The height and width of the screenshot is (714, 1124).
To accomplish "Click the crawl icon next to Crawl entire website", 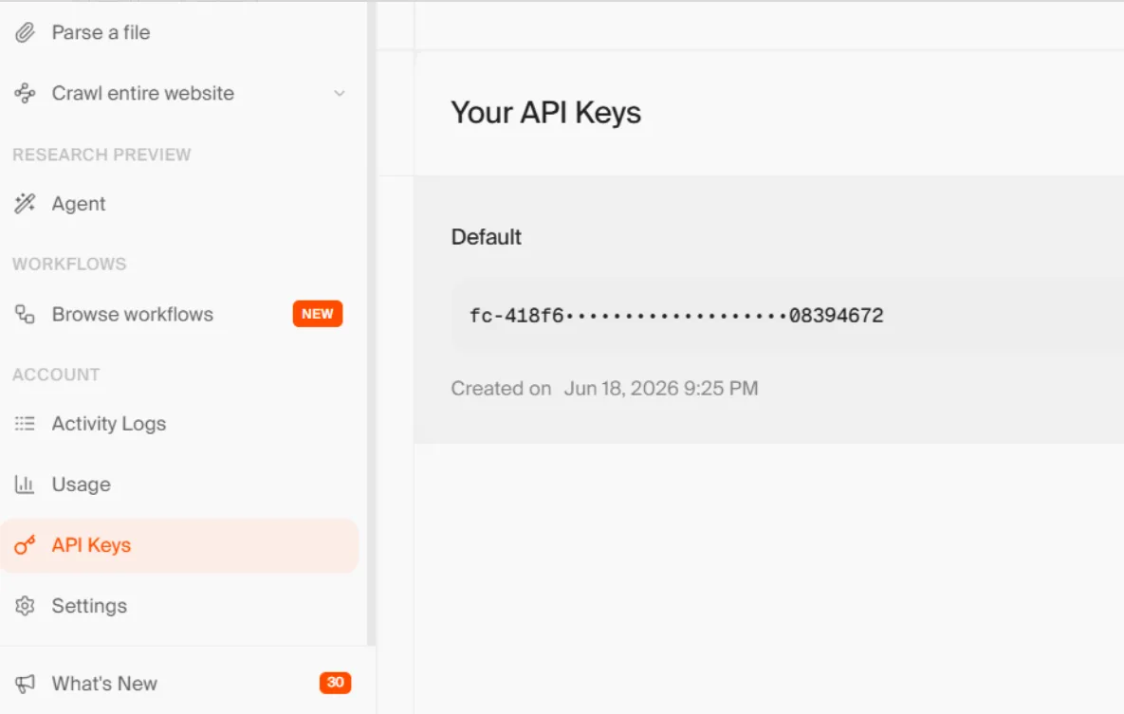I will [x=25, y=93].
